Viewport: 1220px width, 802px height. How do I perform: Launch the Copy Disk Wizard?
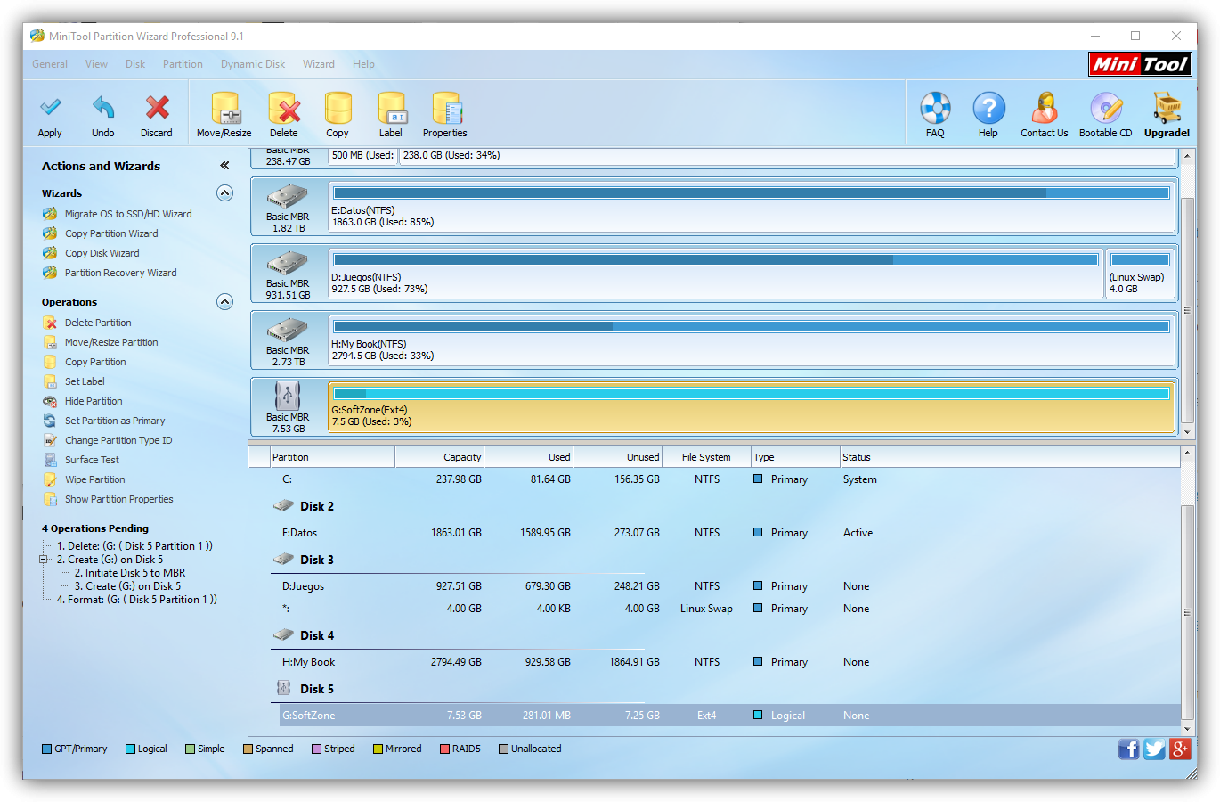[102, 253]
